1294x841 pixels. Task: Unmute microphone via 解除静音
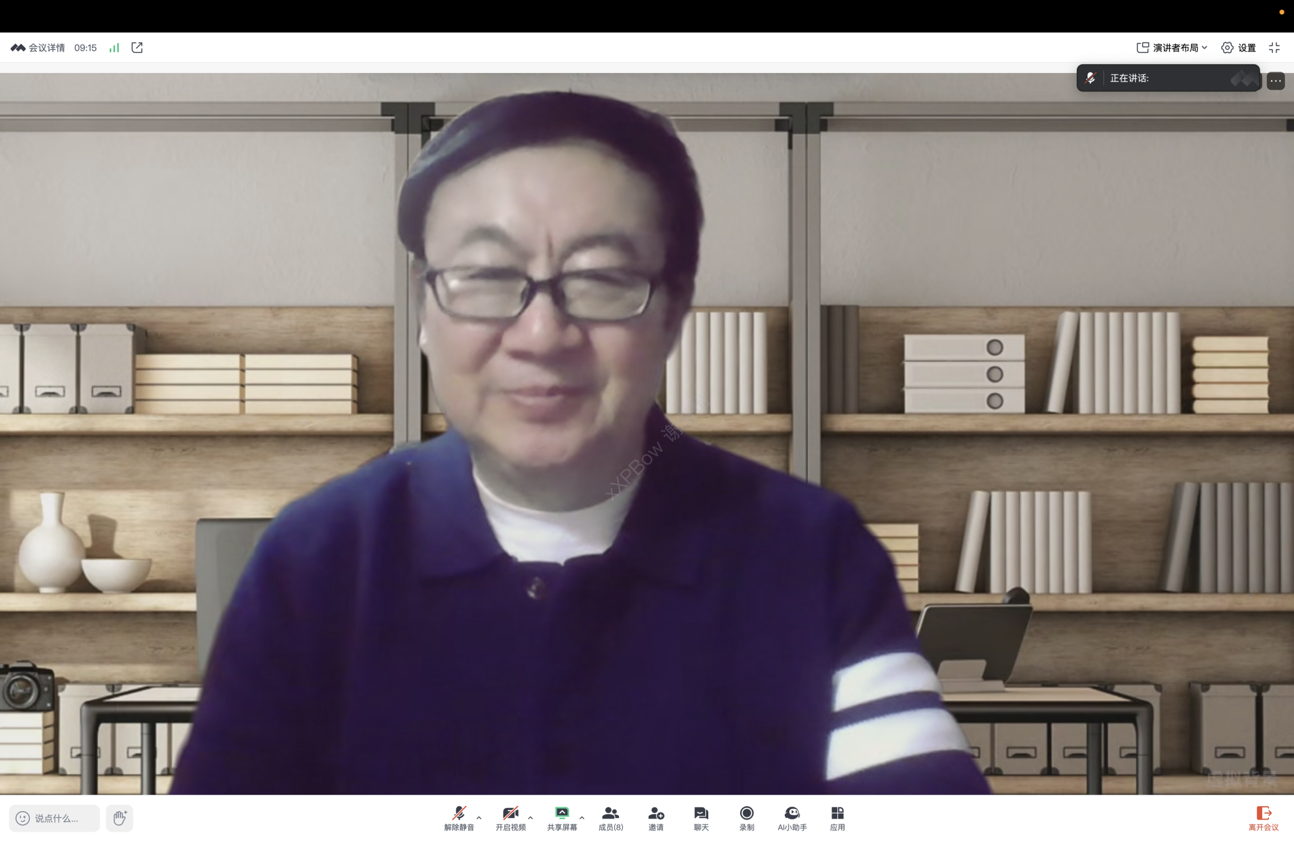[x=458, y=818]
